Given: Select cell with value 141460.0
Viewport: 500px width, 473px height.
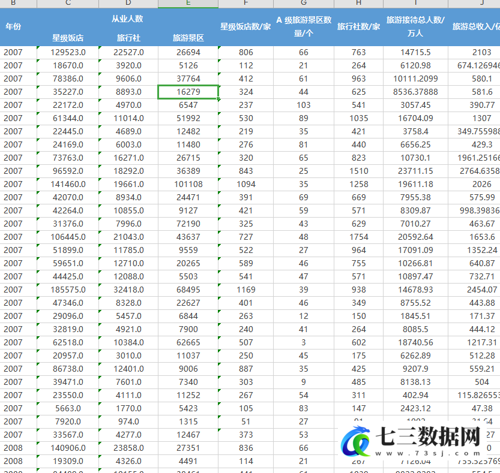Looking at the screenshot, I should 68,185.
